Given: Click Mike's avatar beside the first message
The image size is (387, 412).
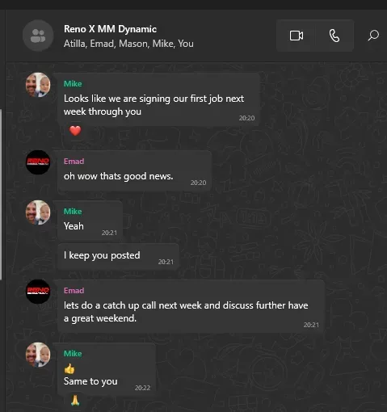Looking at the screenshot, I should (x=38, y=85).
